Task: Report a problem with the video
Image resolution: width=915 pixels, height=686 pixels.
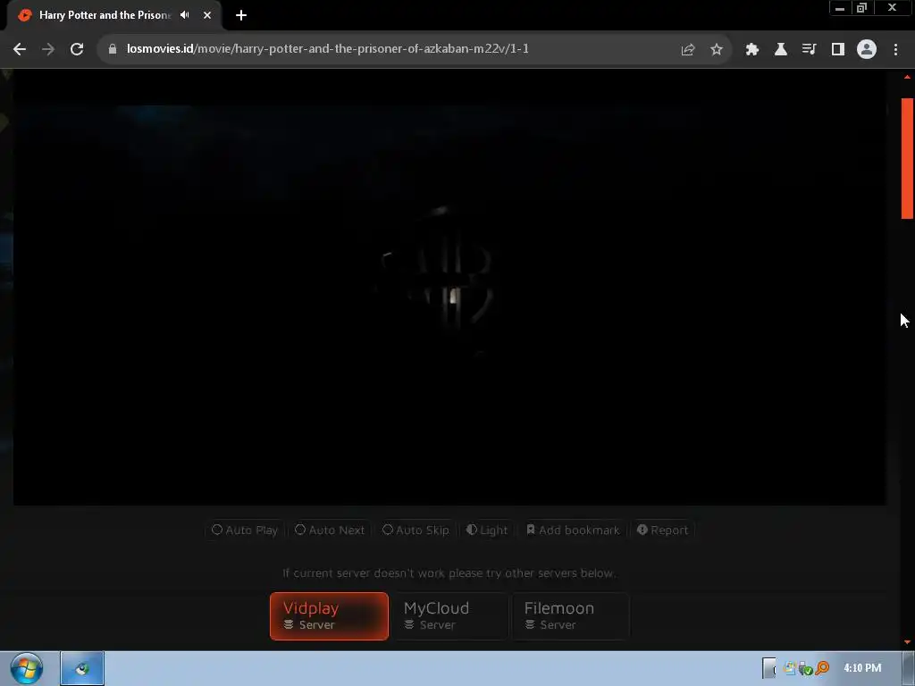Action: tap(662, 530)
